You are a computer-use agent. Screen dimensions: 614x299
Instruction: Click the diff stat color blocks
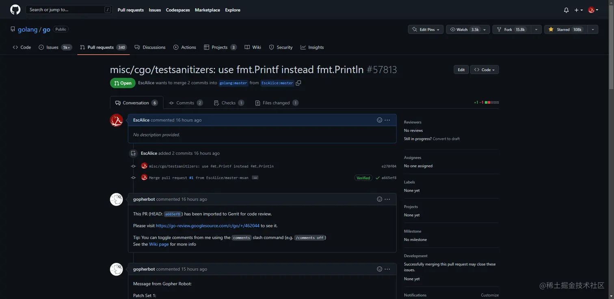[x=492, y=103]
